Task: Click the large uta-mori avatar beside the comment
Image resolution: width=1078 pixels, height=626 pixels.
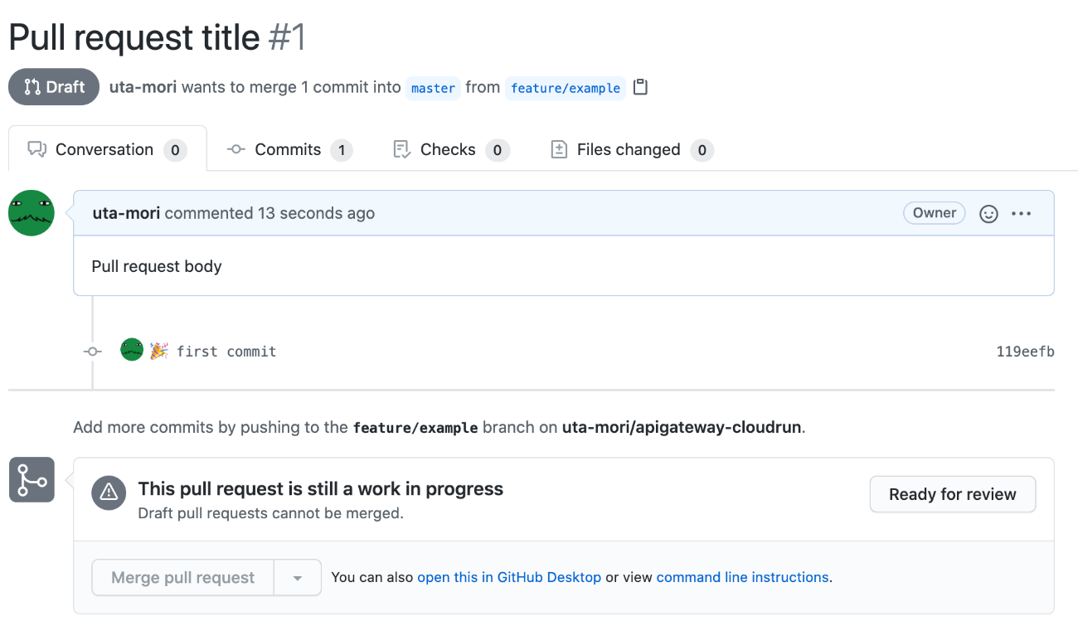Action: tap(32, 213)
